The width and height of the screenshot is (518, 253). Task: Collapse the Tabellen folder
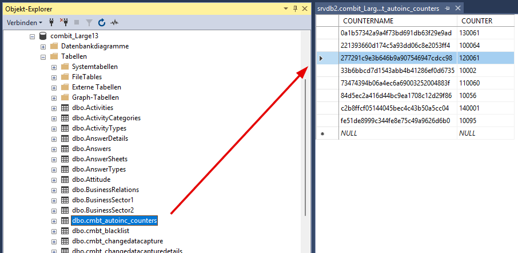[43, 56]
